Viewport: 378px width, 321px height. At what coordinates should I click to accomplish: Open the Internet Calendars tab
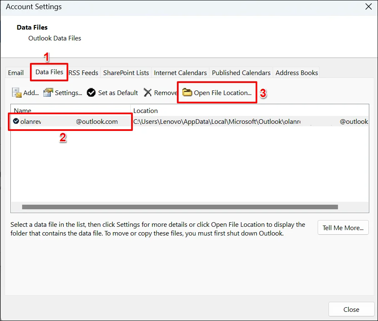(180, 73)
